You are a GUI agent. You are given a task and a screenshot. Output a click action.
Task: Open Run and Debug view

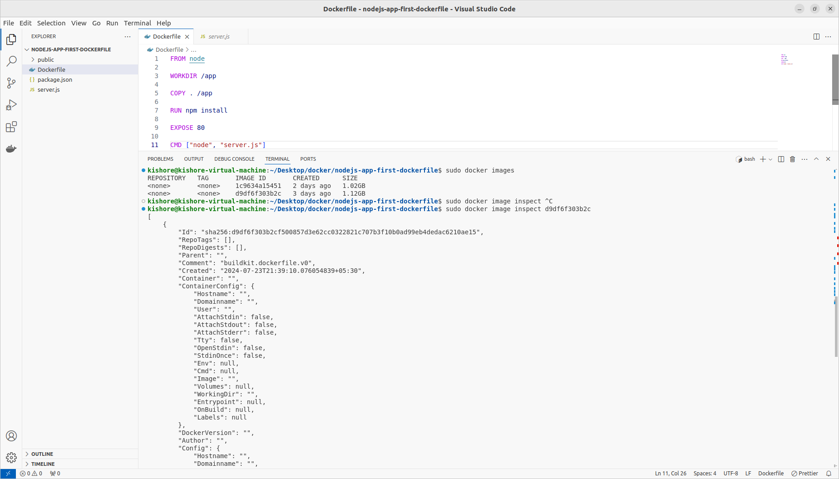pyautogui.click(x=11, y=105)
